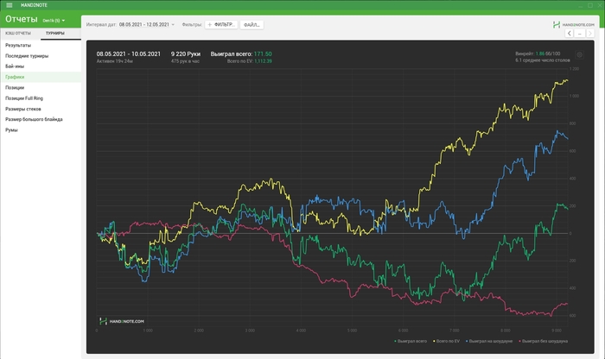Click the Активен 19ч 24м label
Viewport: 605px width, 359px height.
[115, 61]
